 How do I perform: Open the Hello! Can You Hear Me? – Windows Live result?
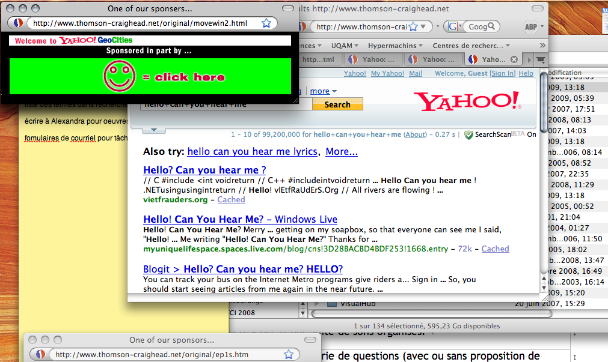pyautogui.click(x=241, y=220)
